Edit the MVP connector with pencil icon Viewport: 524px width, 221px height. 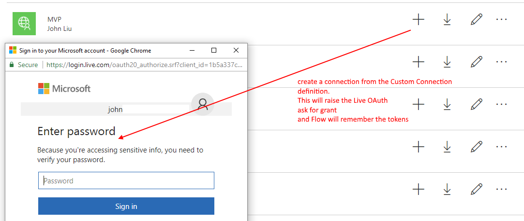[476, 19]
